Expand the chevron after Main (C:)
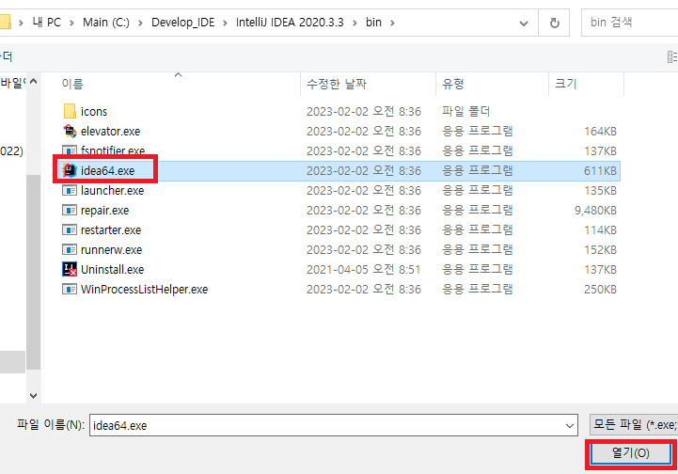Screen dimensions: 678x474 pos(140,23)
